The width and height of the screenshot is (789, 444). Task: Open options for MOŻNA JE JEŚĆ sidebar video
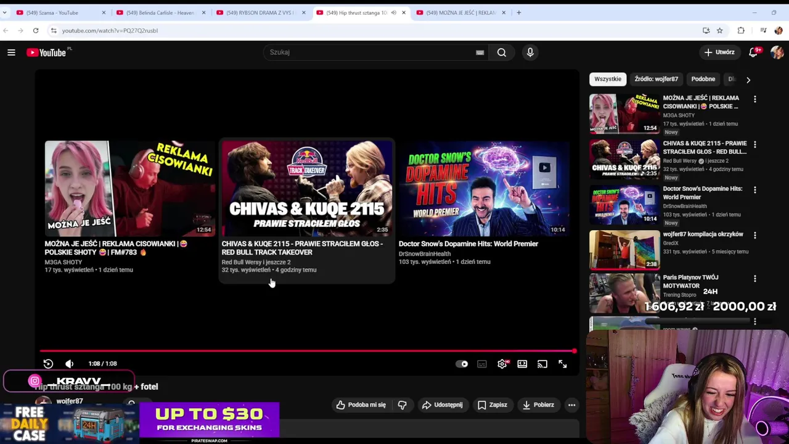point(754,99)
